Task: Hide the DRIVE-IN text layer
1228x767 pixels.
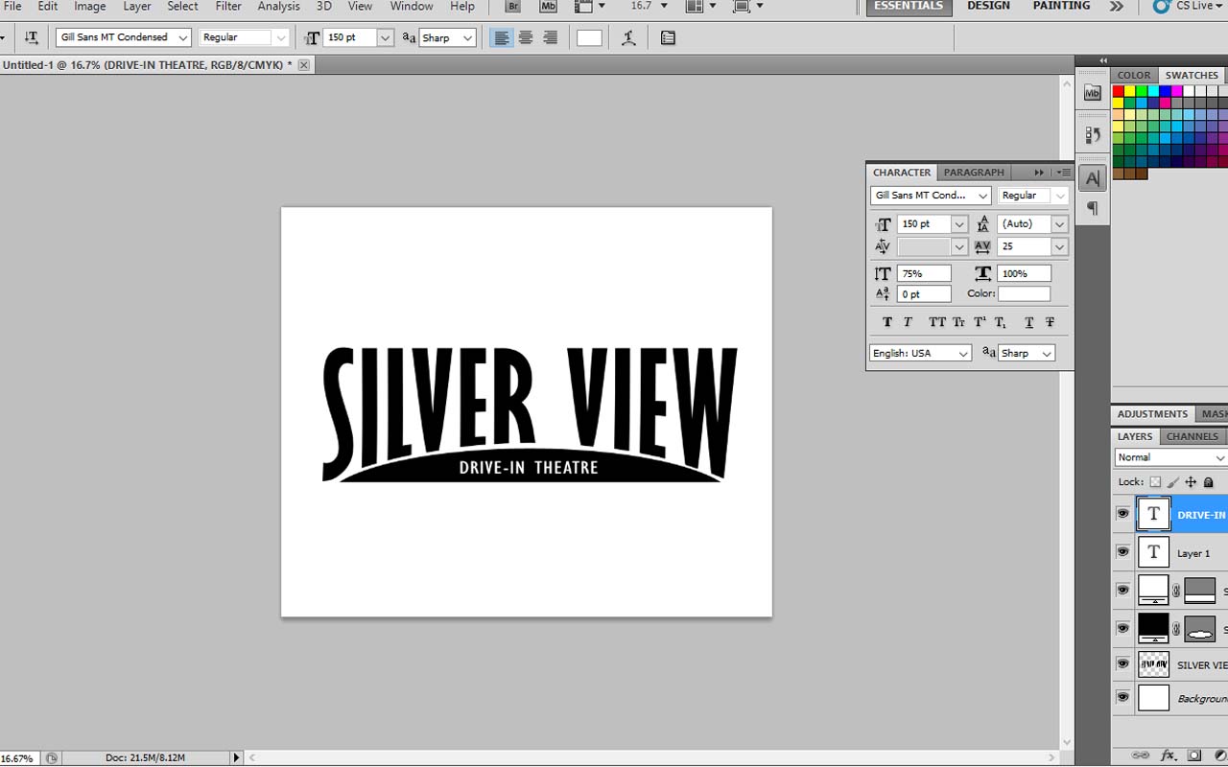Action: [1122, 514]
